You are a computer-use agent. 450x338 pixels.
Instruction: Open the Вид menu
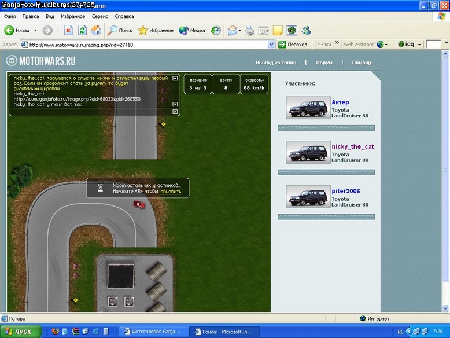(x=50, y=16)
